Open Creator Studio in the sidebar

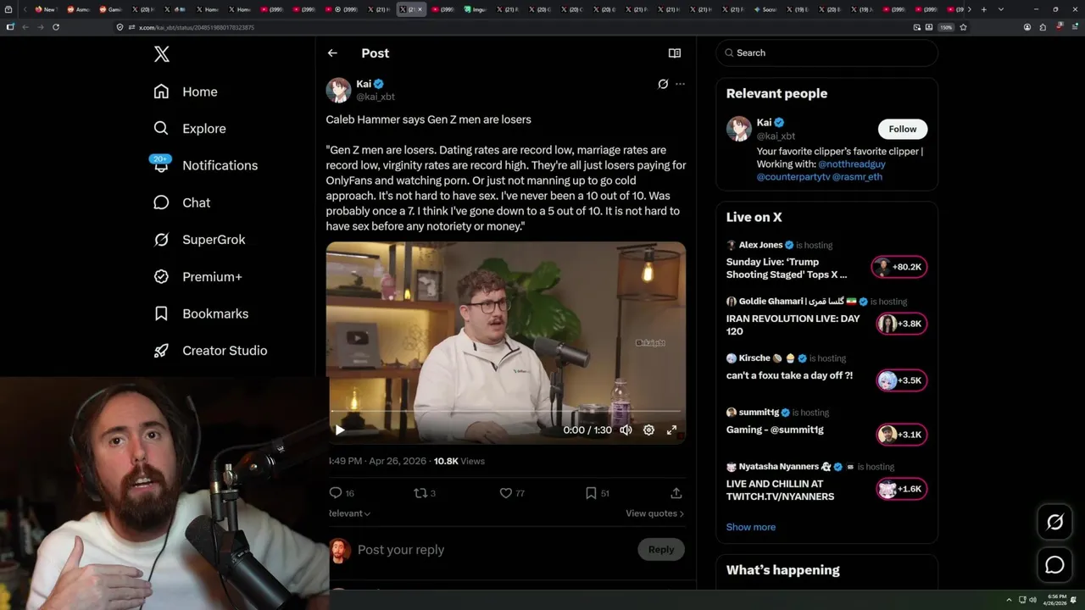[210, 351]
